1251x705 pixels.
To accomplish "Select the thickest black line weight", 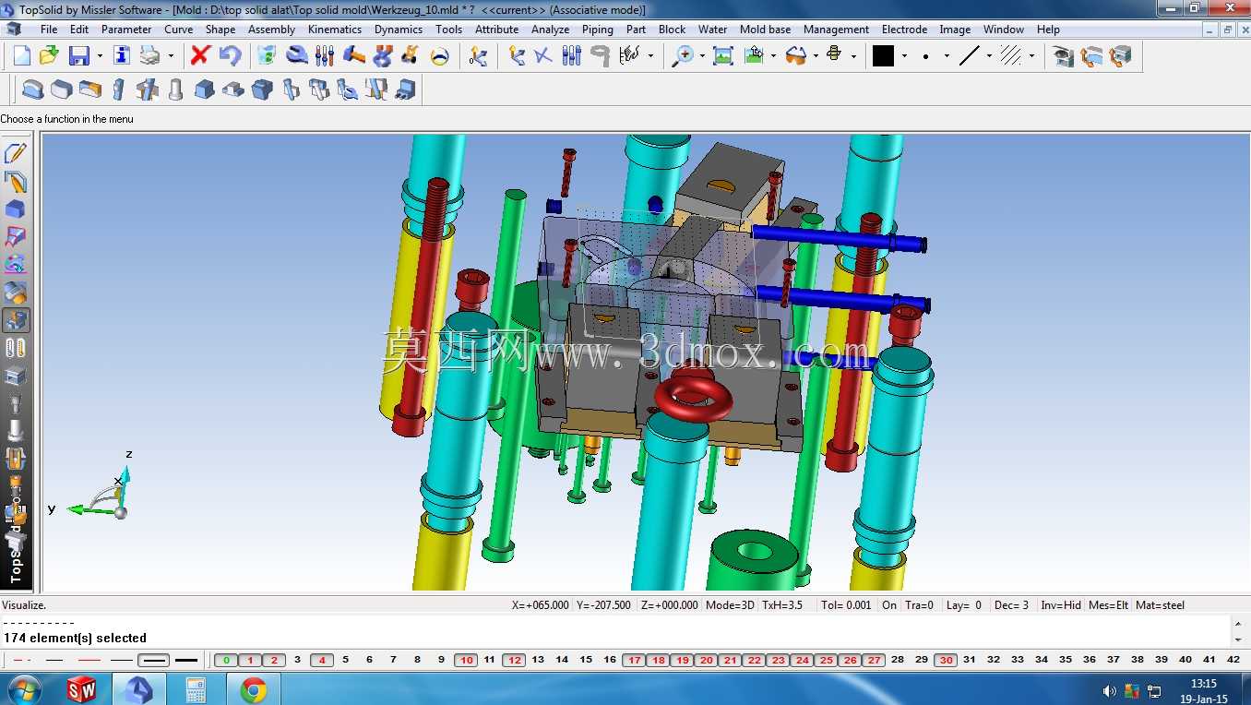I will click(x=186, y=660).
